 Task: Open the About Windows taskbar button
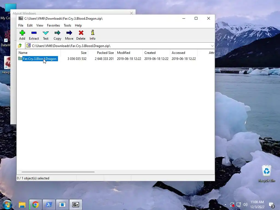(62, 205)
